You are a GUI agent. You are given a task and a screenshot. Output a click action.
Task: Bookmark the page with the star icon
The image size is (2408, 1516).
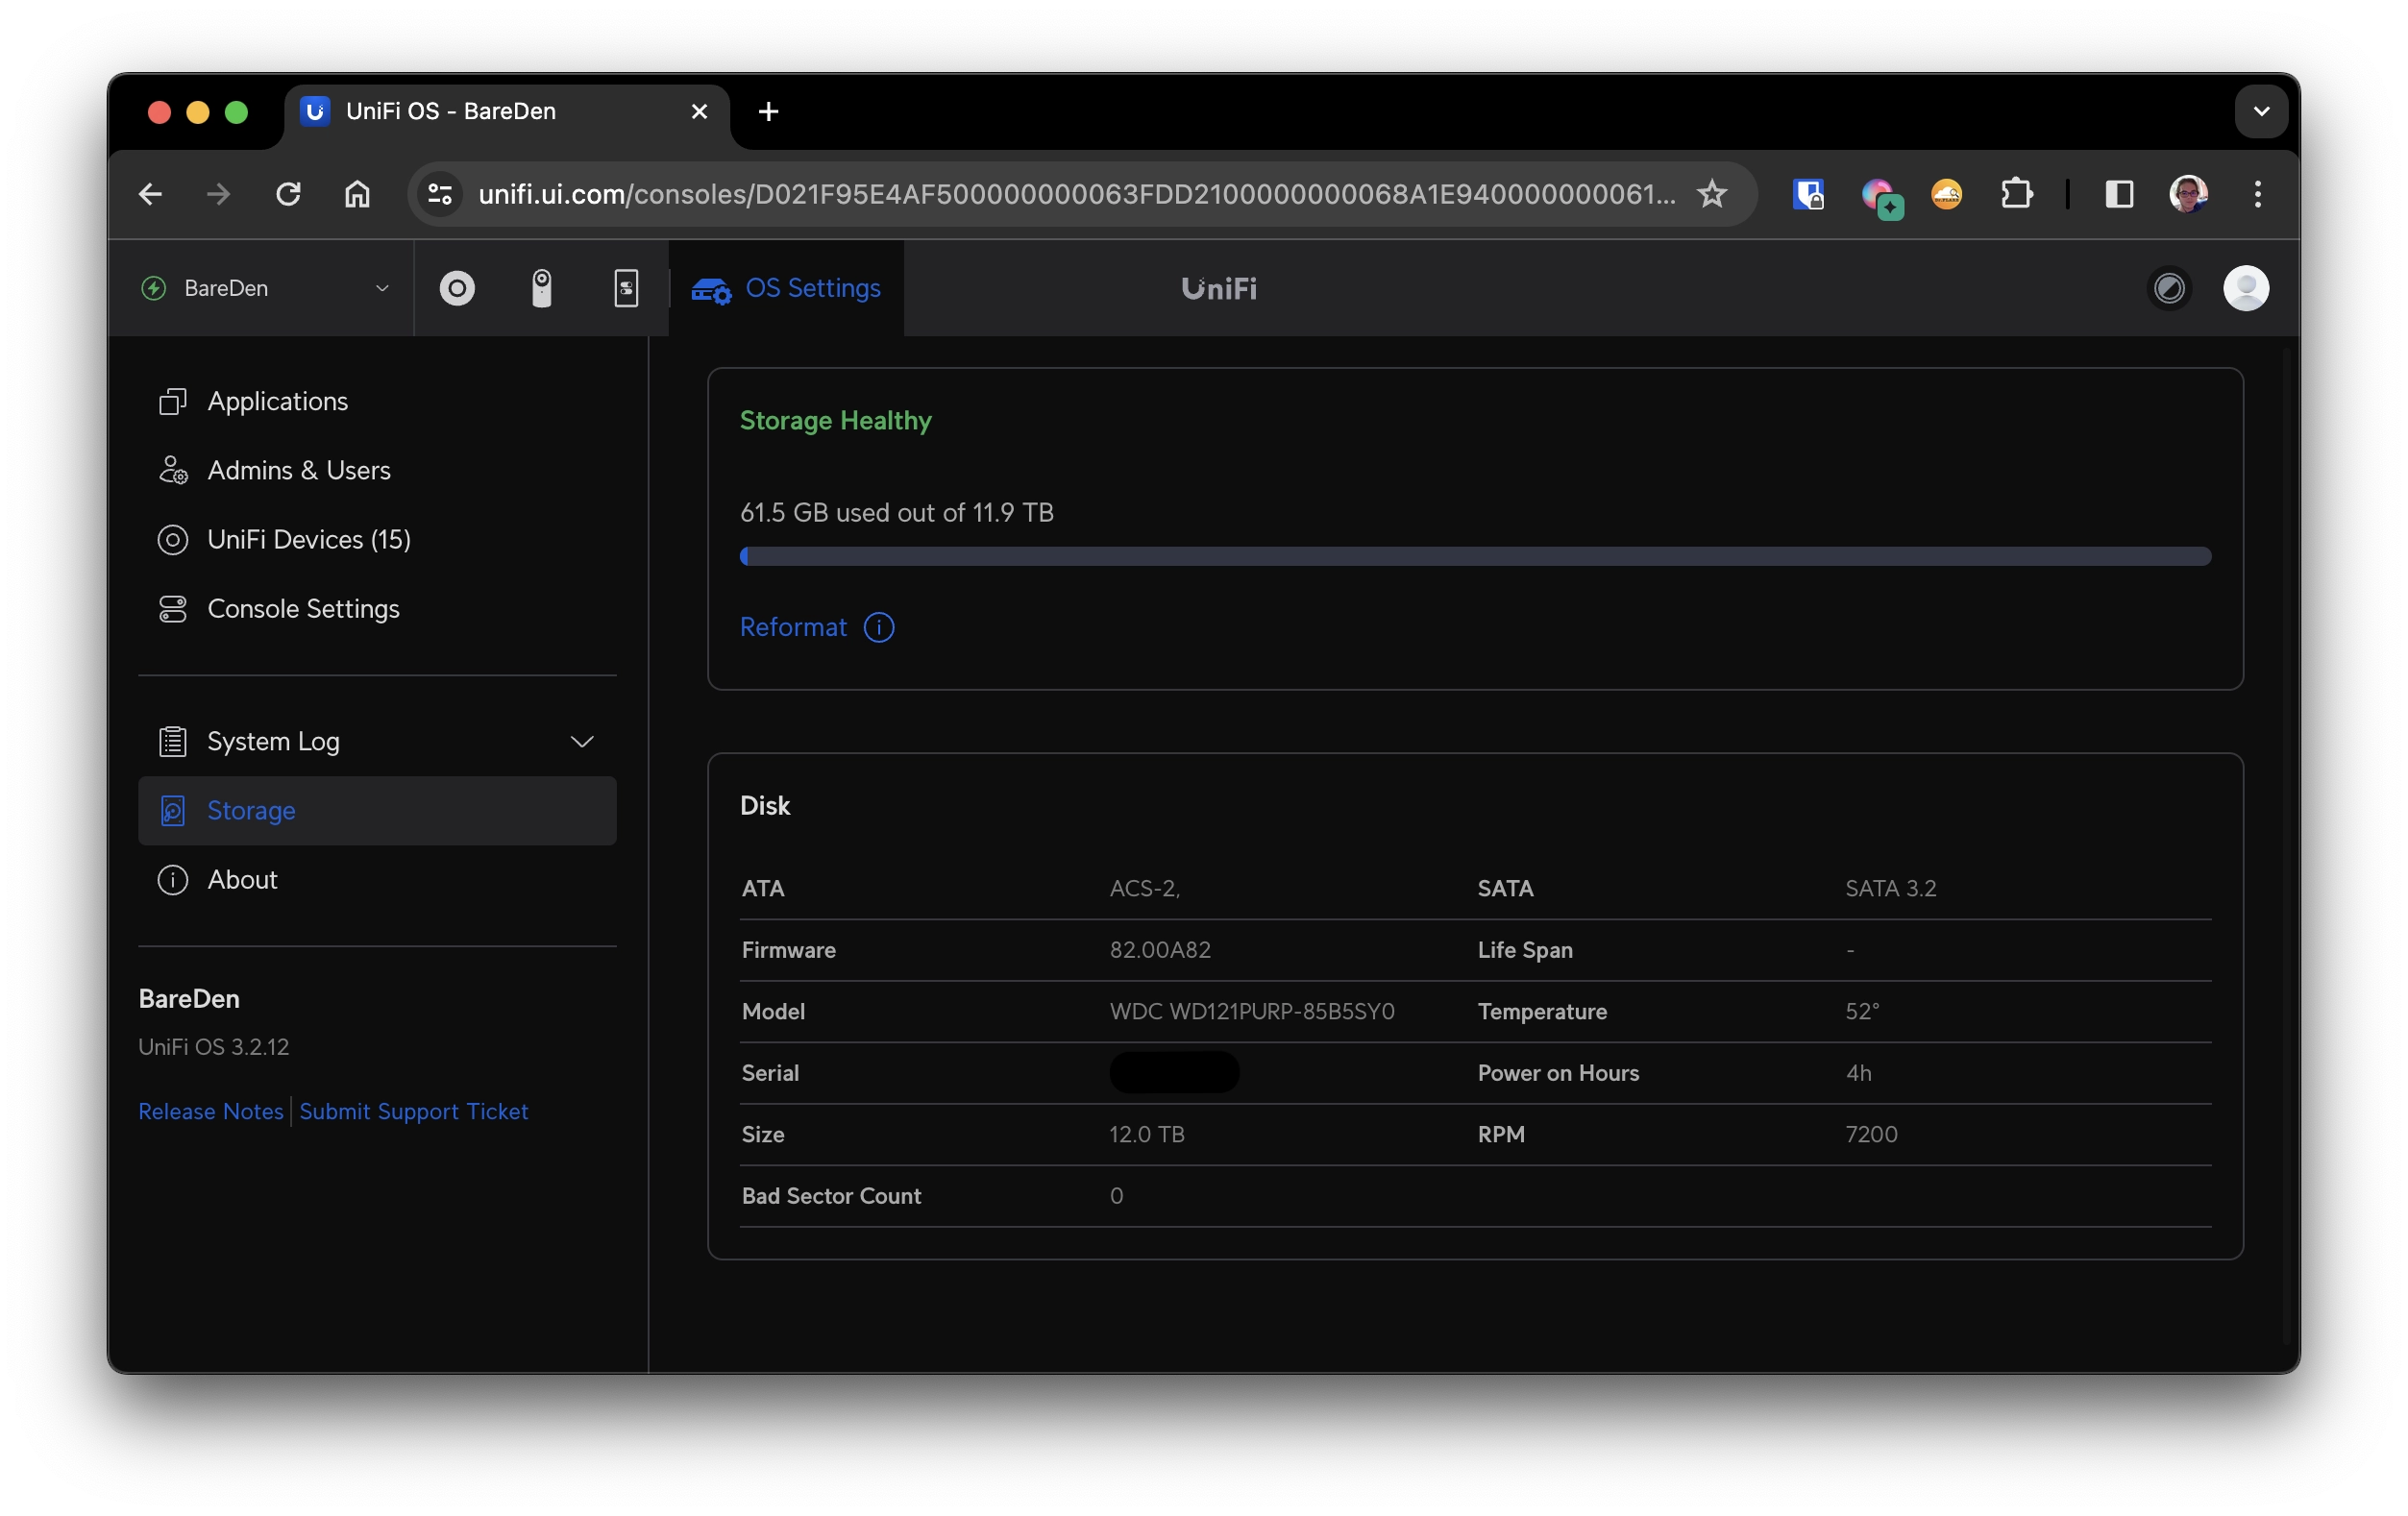(x=1712, y=194)
